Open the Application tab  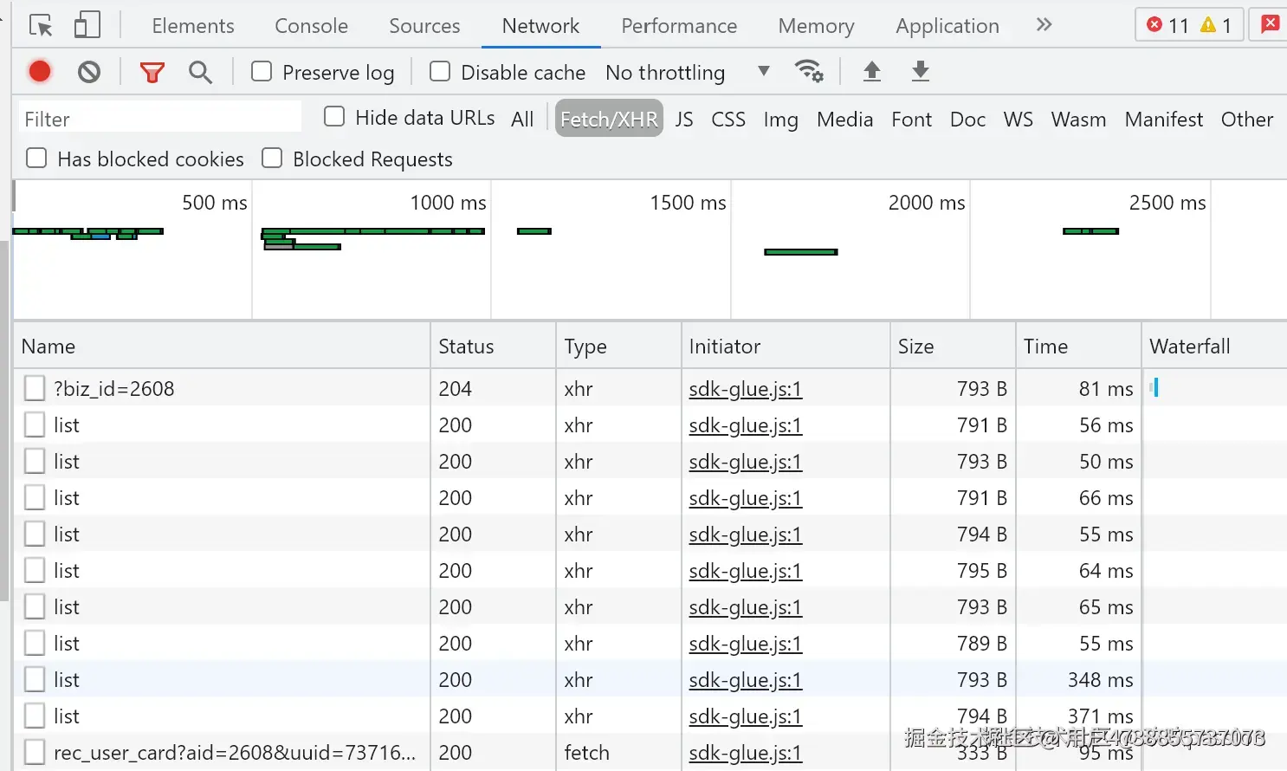click(947, 26)
